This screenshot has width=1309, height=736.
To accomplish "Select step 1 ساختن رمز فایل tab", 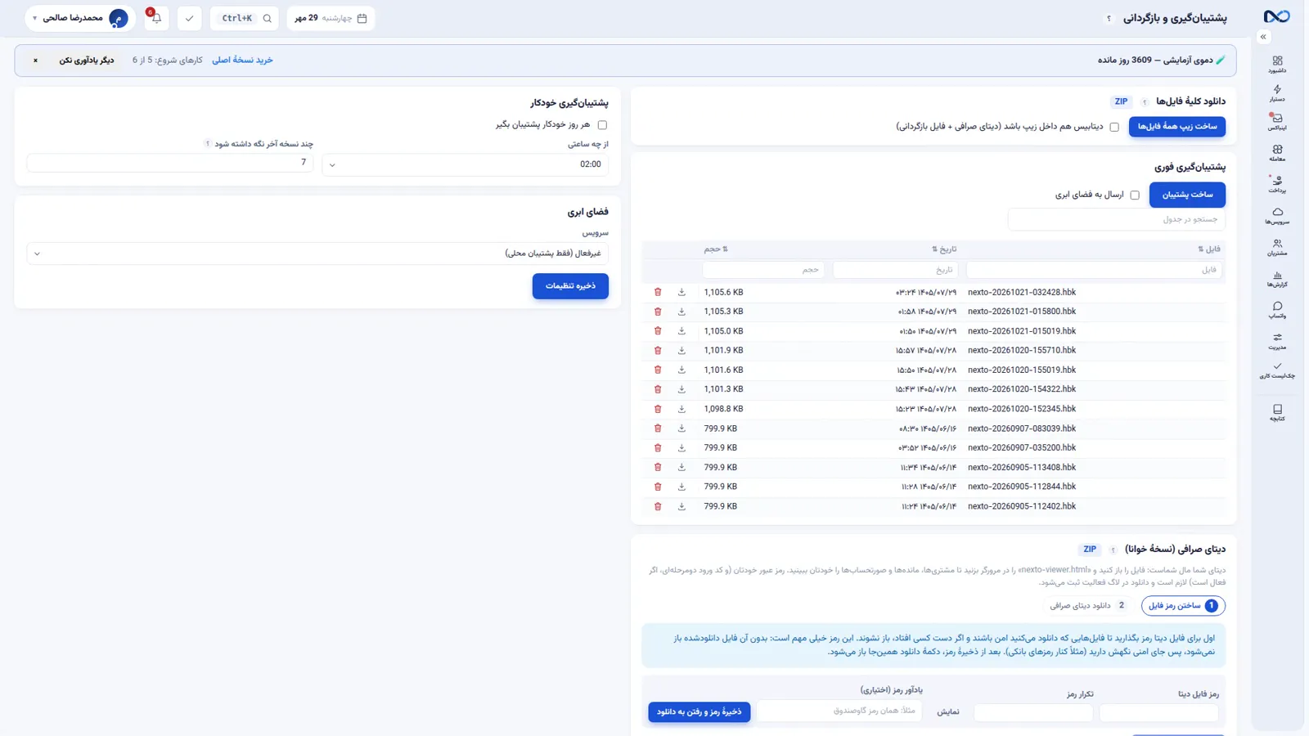I will pyautogui.click(x=1183, y=606).
